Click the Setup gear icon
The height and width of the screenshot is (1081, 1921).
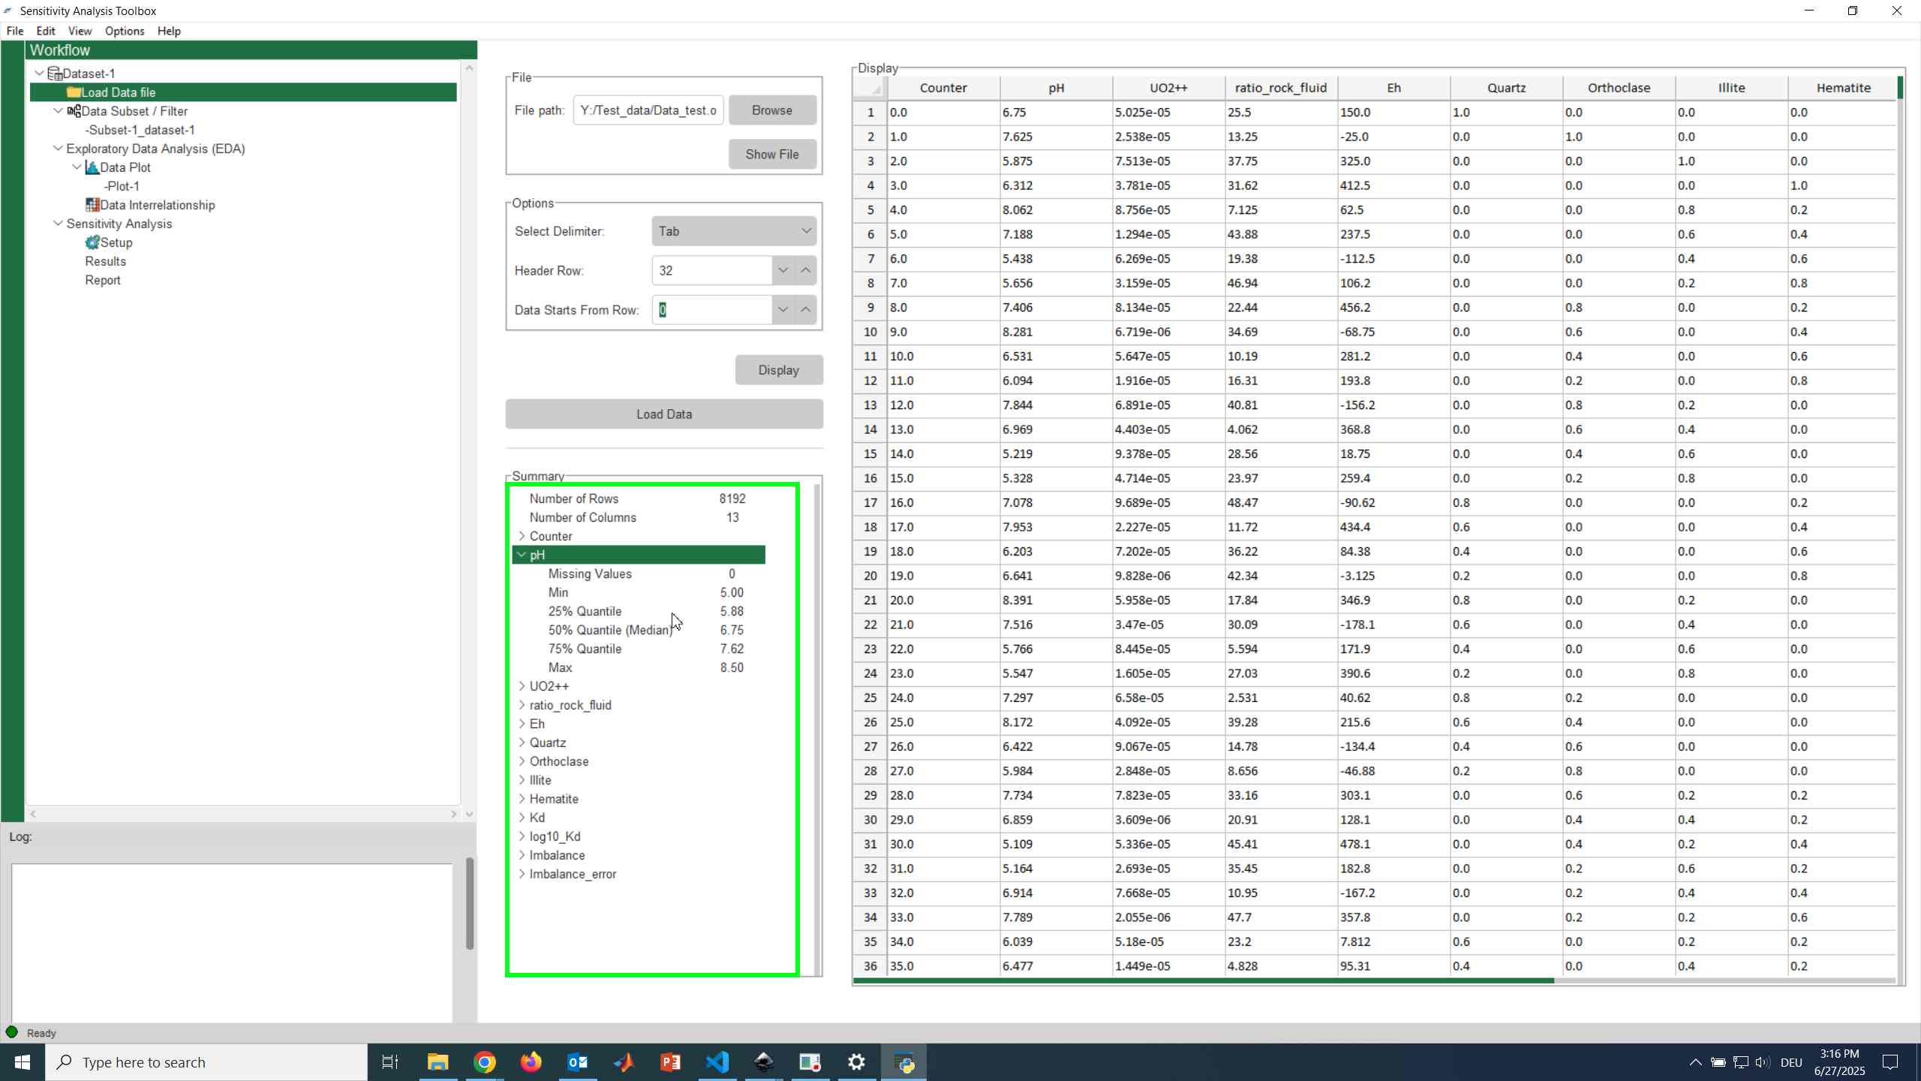(x=92, y=242)
